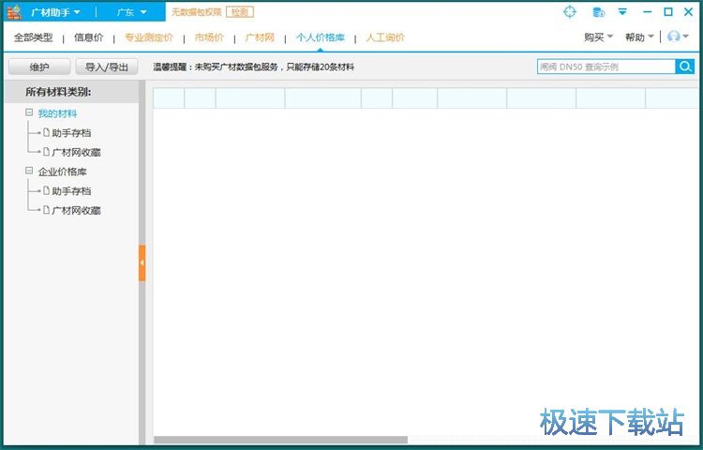Image resolution: width=703 pixels, height=450 pixels.
Task: Click the 维护 button
Action: pos(39,67)
